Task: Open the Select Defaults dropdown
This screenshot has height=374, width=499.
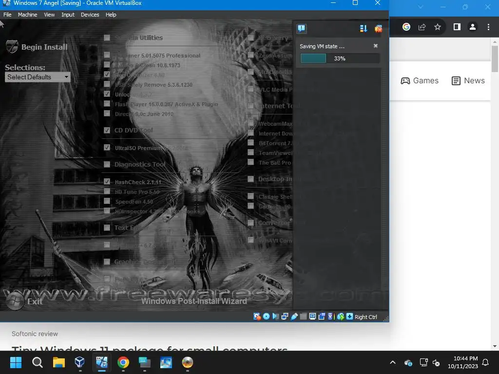Action: tap(37, 77)
